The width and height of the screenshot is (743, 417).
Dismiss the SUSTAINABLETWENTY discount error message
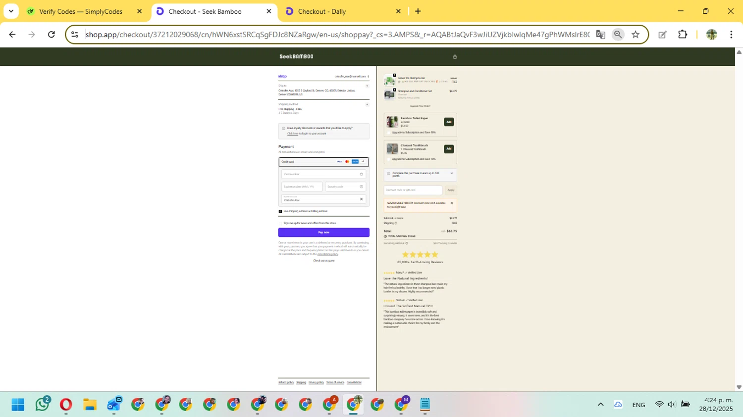452,203
